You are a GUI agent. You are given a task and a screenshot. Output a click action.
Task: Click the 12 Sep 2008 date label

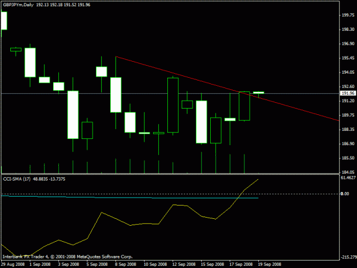(184, 264)
